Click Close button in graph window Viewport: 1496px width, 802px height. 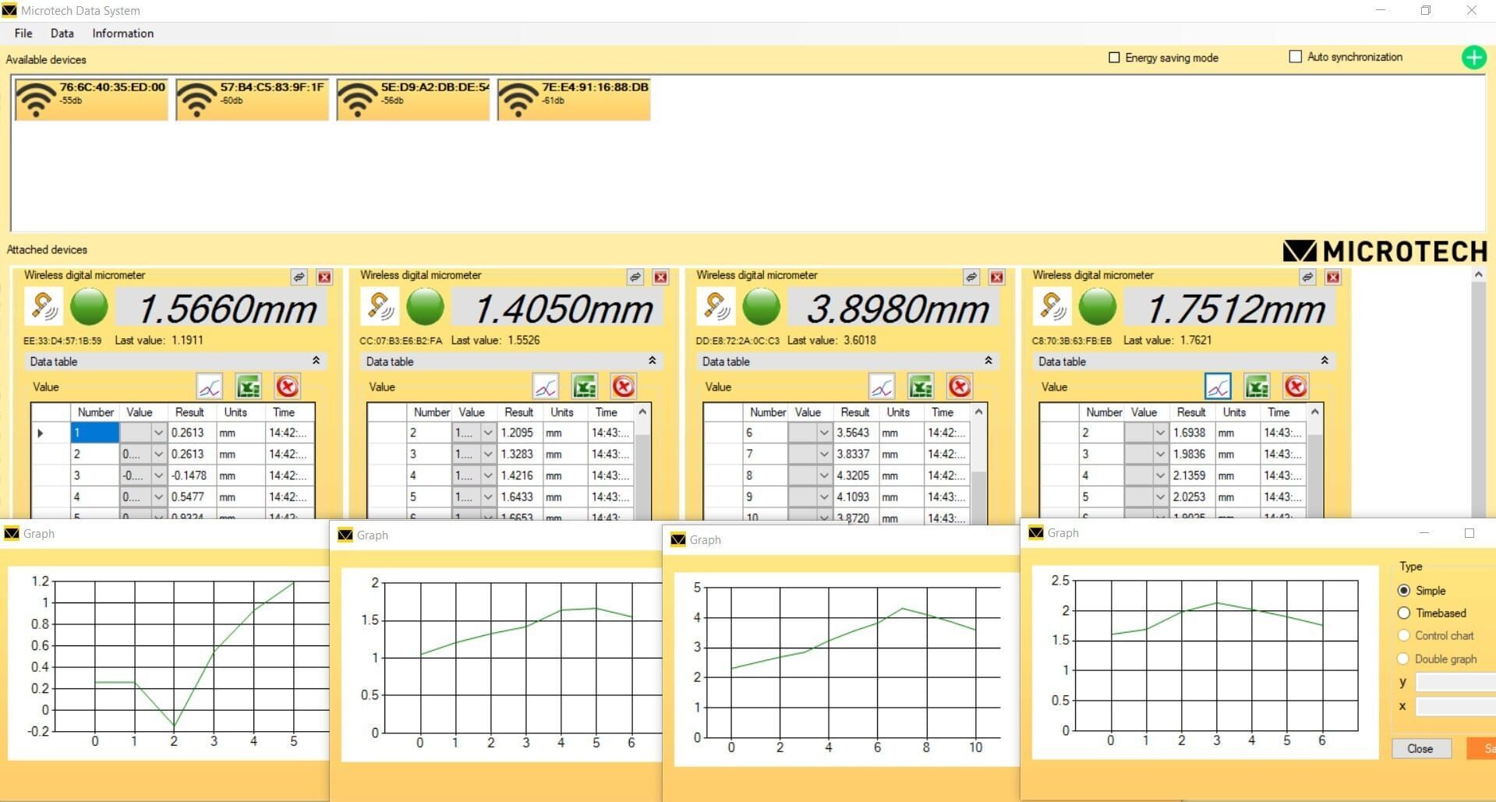pos(1420,748)
